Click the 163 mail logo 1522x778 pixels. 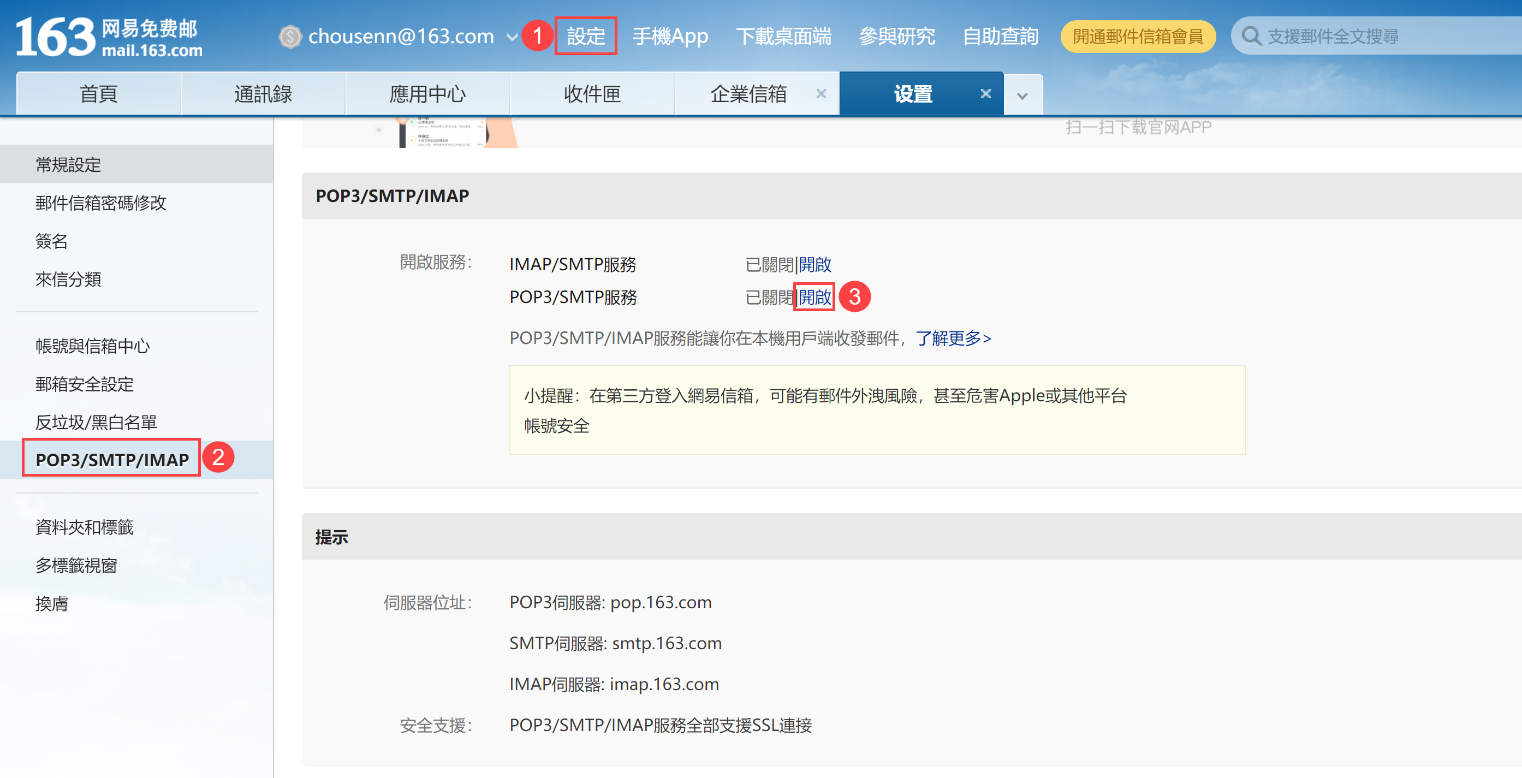point(109,37)
